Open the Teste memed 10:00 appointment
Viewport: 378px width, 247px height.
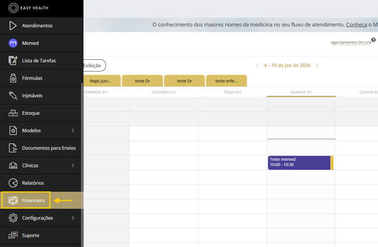click(299, 162)
